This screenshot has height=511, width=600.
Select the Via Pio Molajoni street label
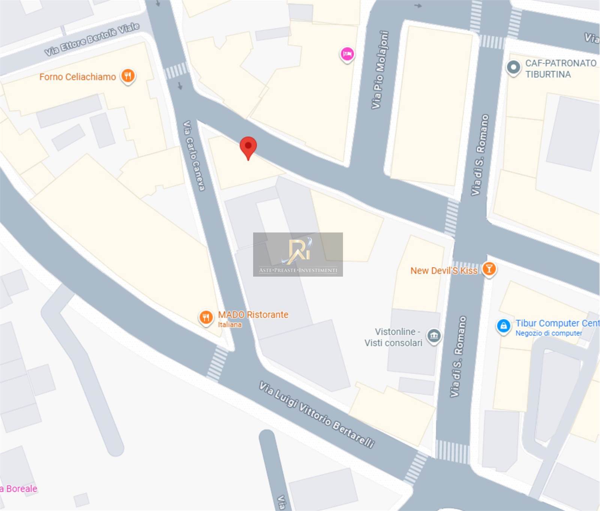pos(380,70)
